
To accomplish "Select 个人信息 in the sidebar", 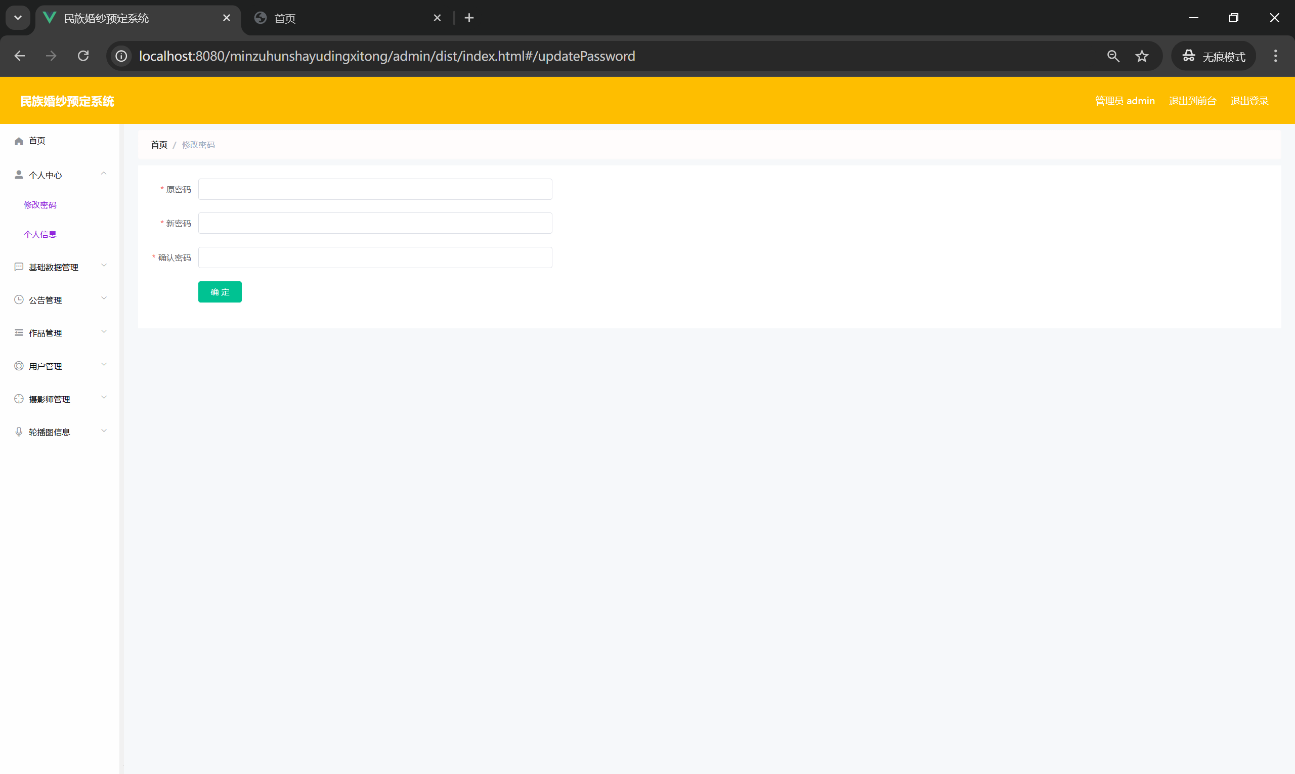I will coord(39,234).
